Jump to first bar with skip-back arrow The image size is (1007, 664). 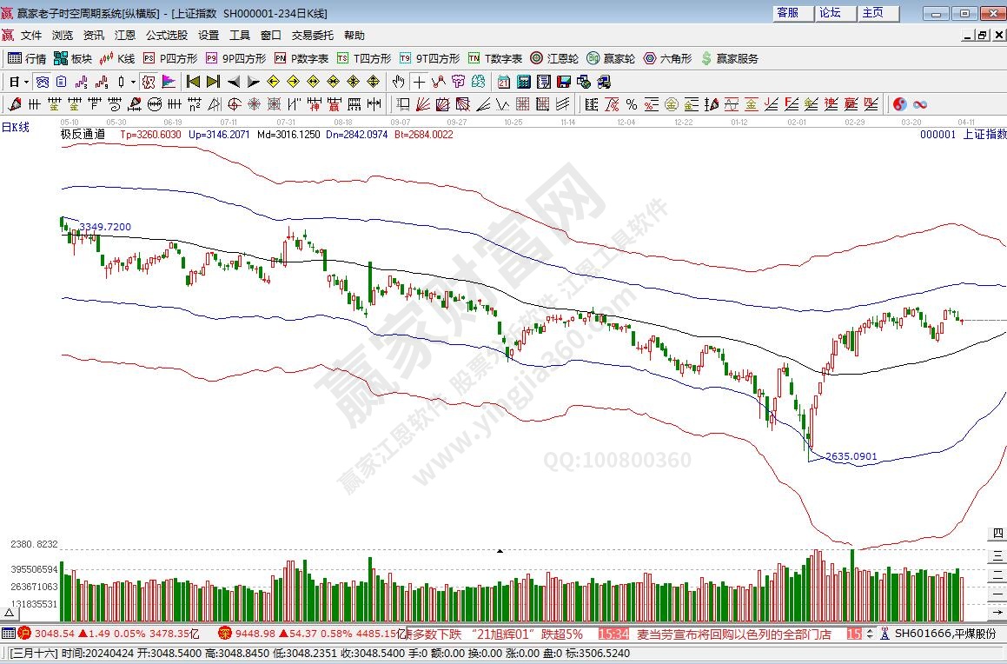coord(193,82)
